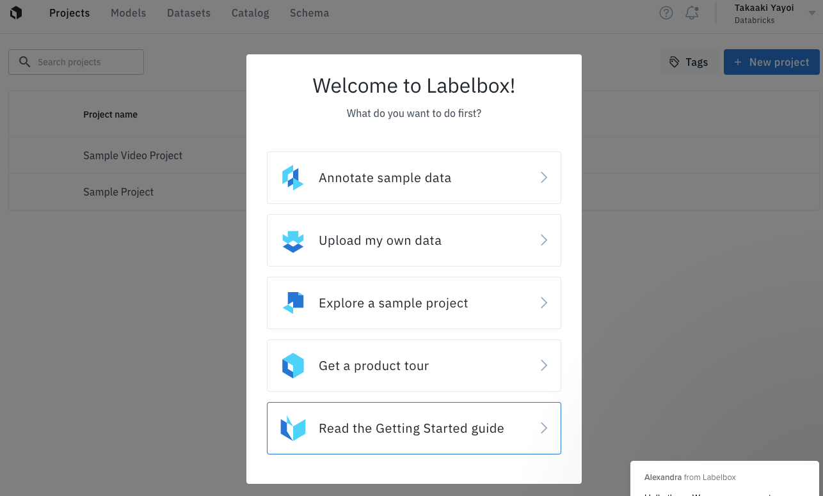Open the notifications bell icon

coord(692,13)
